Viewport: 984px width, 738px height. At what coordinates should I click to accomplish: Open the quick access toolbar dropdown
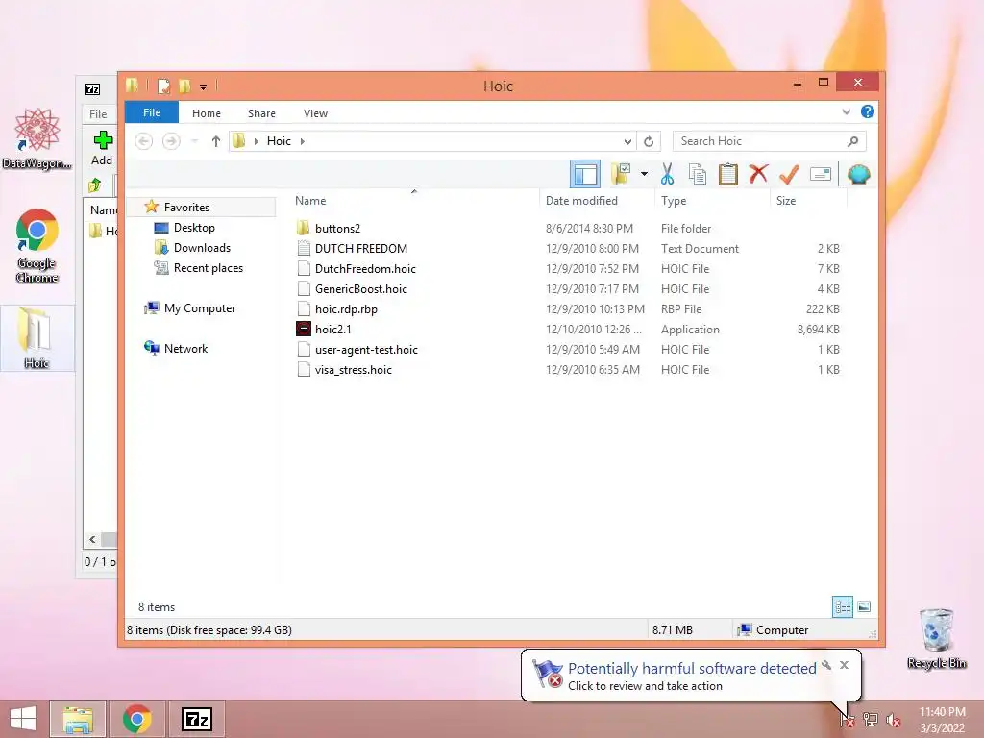click(203, 86)
